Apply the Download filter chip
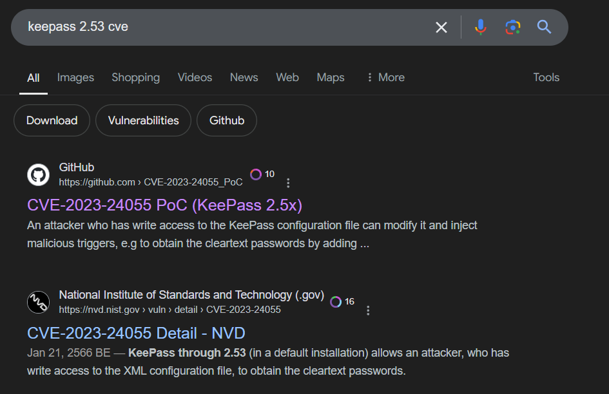609x394 pixels. [x=52, y=120]
